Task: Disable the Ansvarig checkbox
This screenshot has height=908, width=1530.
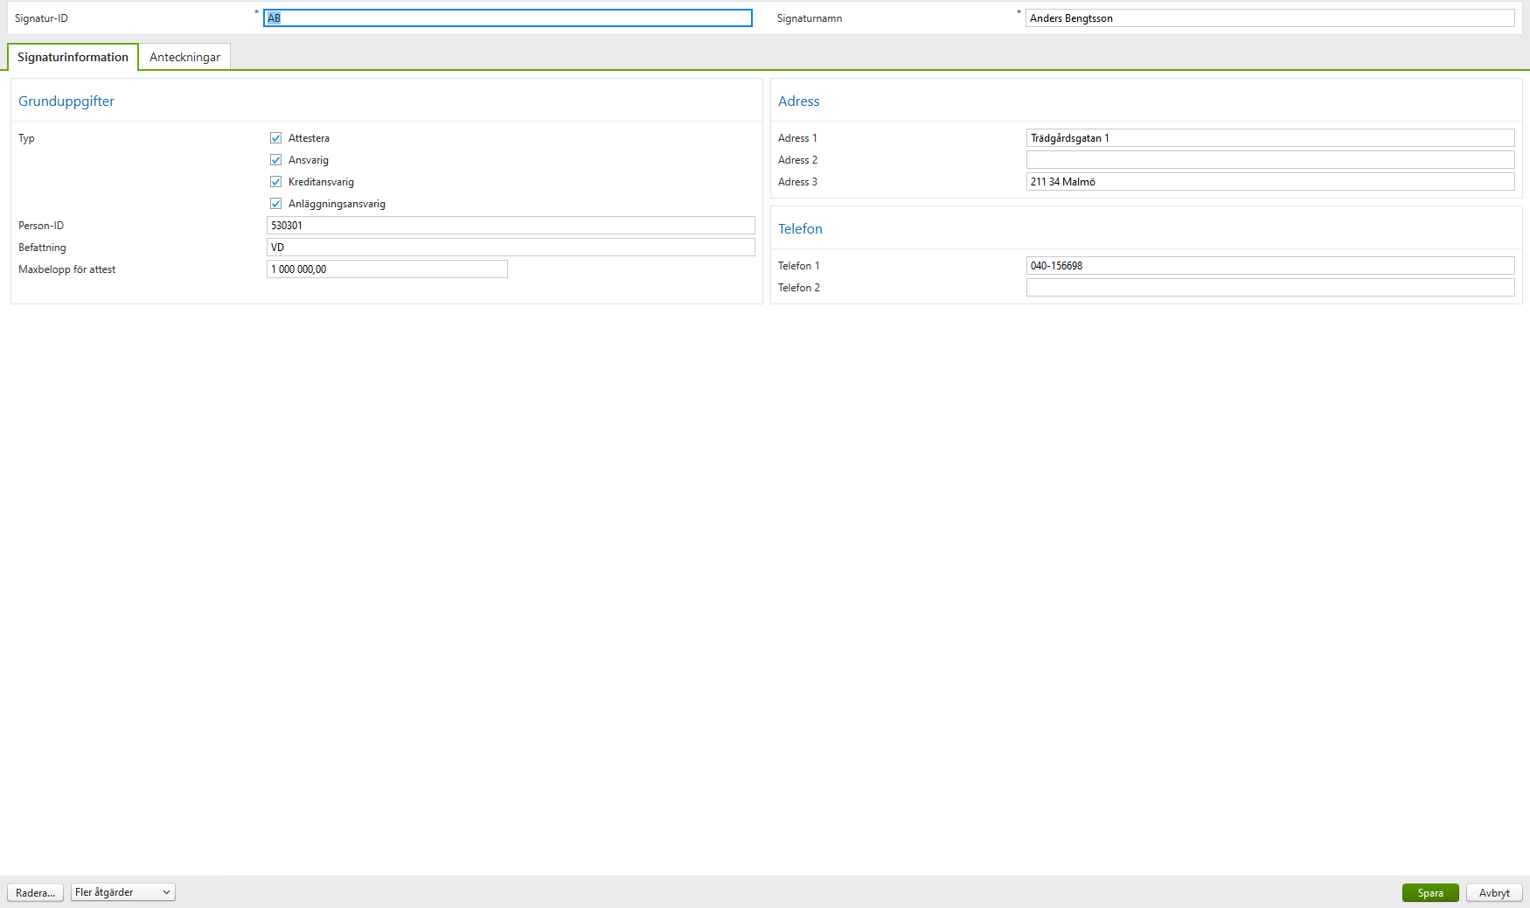Action: click(275, 159)
